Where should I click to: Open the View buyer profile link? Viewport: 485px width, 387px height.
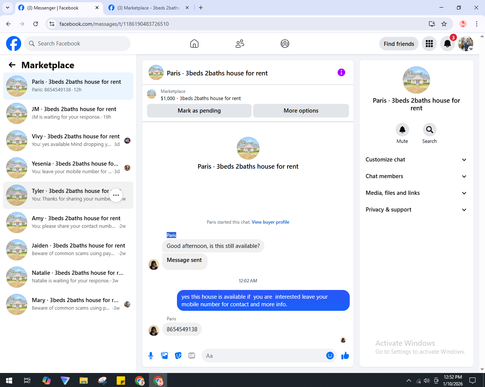pyautogui.click(x=271, y=222)
